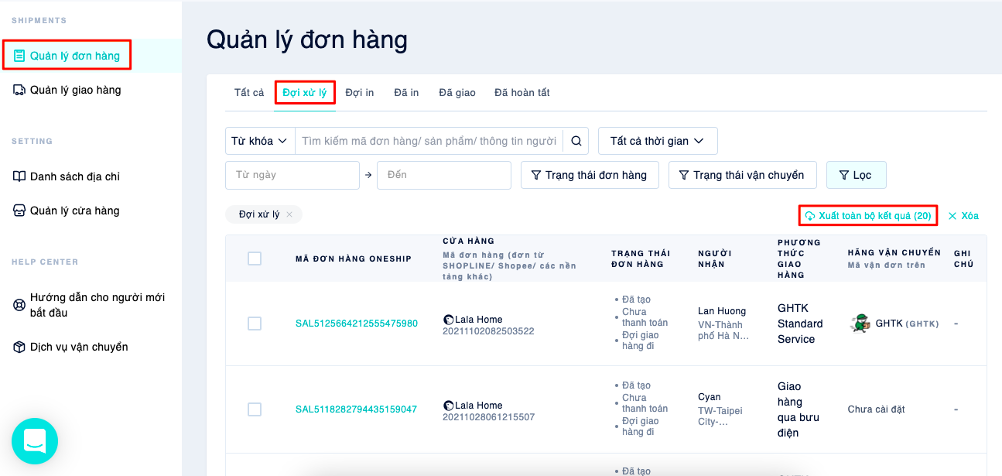Screen dimensions: 1002x476
Task: Click the Lọc filter button
Action: [857, 175]
